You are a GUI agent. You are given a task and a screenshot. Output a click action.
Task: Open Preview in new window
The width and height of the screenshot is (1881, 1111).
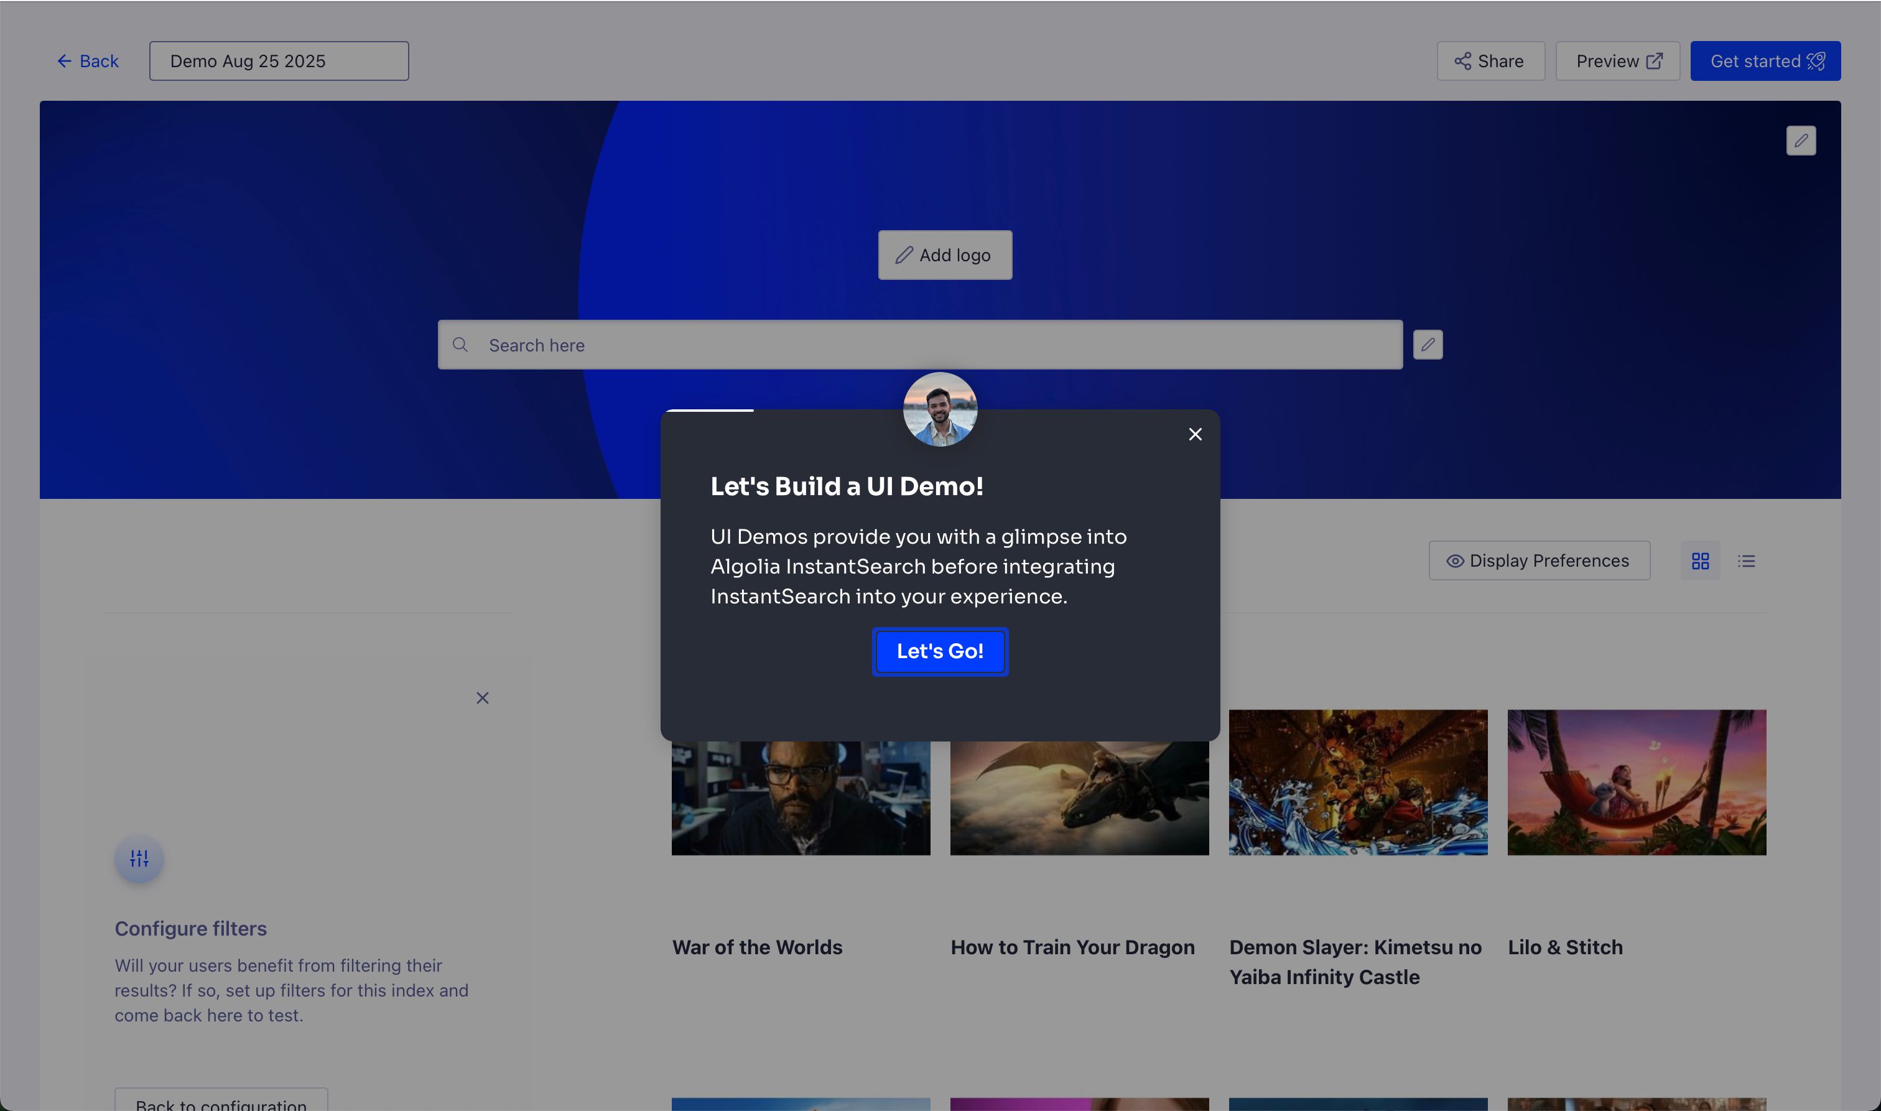pyautogui.click(x=1617, y=62)
